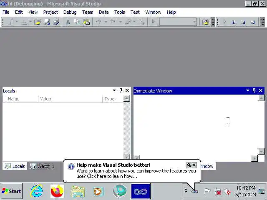Toggle auto-hide pin on Immediate Window
This screenshot has height=200, width=267.
[x=254, y=90]
